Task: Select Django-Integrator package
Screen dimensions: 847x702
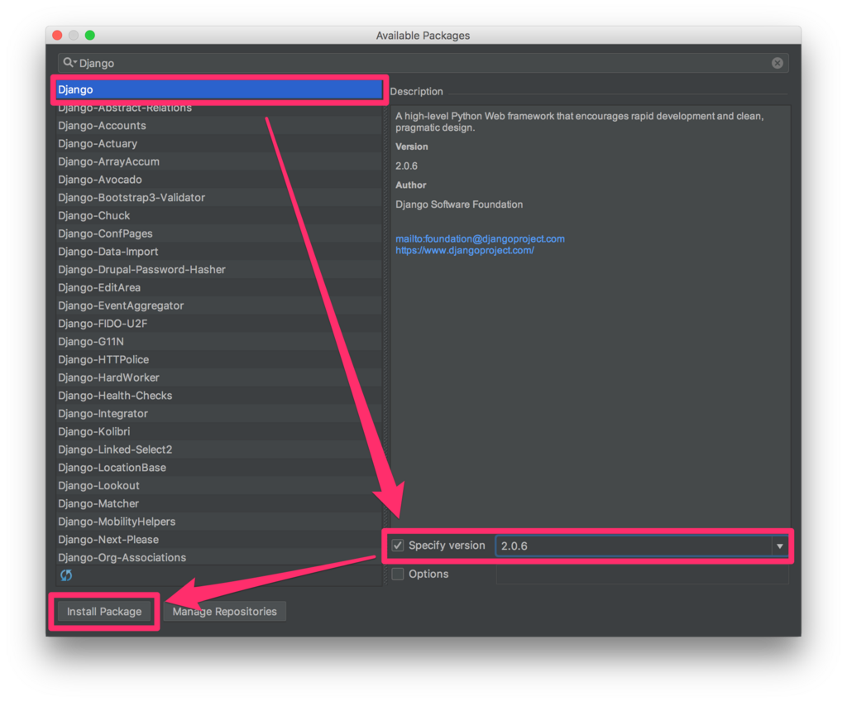Action: [x=218, y=413]
